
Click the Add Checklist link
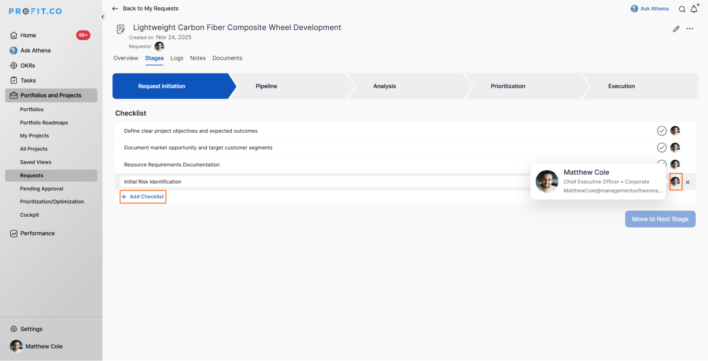click(x=143, y=197)
